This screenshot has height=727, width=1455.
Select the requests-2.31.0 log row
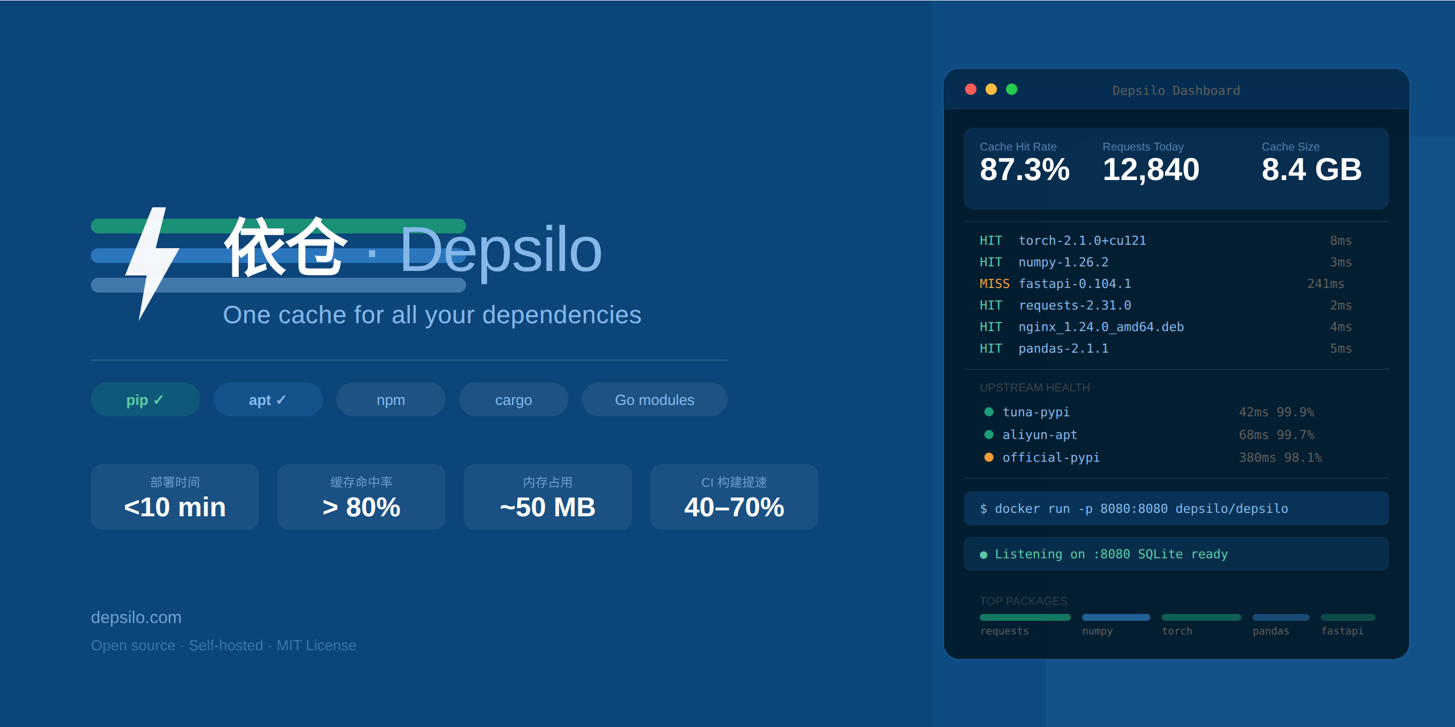(1166, 305)
